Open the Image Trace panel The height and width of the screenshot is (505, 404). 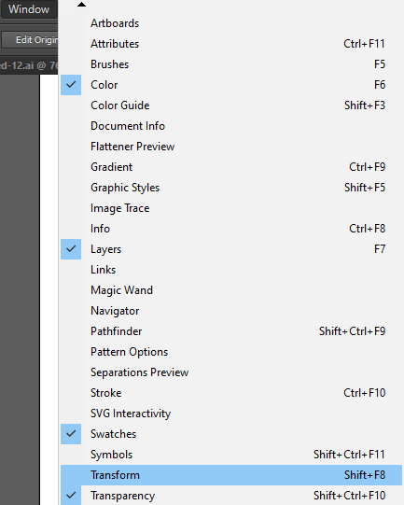231,208
